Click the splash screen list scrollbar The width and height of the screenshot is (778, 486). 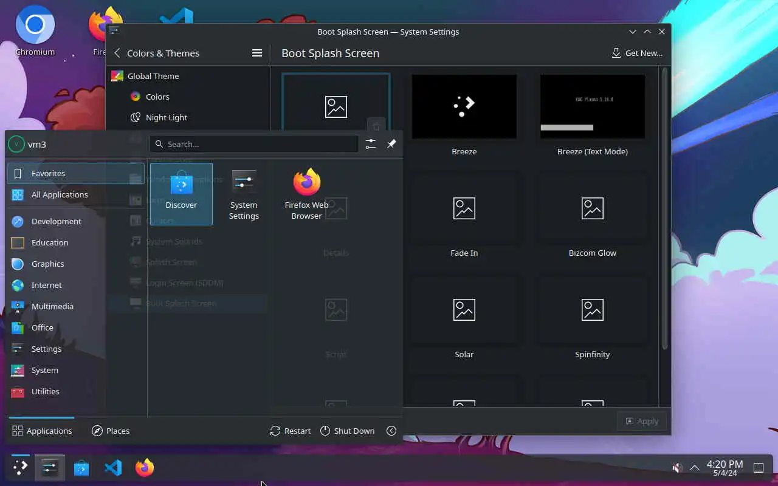click(664, 208)
